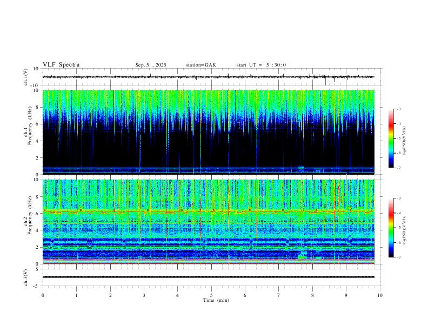428x331 pixels.
Task: Click the 'Time (min)' axis label
Action: click(216, 300)
